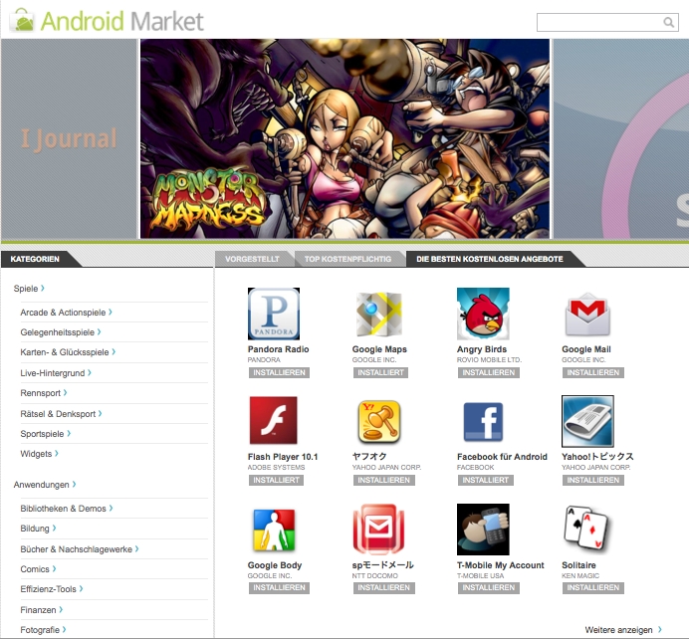Install the NTT DOCOMO mail app
689x639 pixels.
coord(383,588)
